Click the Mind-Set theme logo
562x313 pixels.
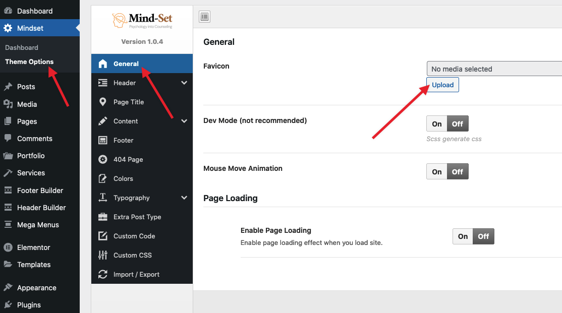pos(142,20)
